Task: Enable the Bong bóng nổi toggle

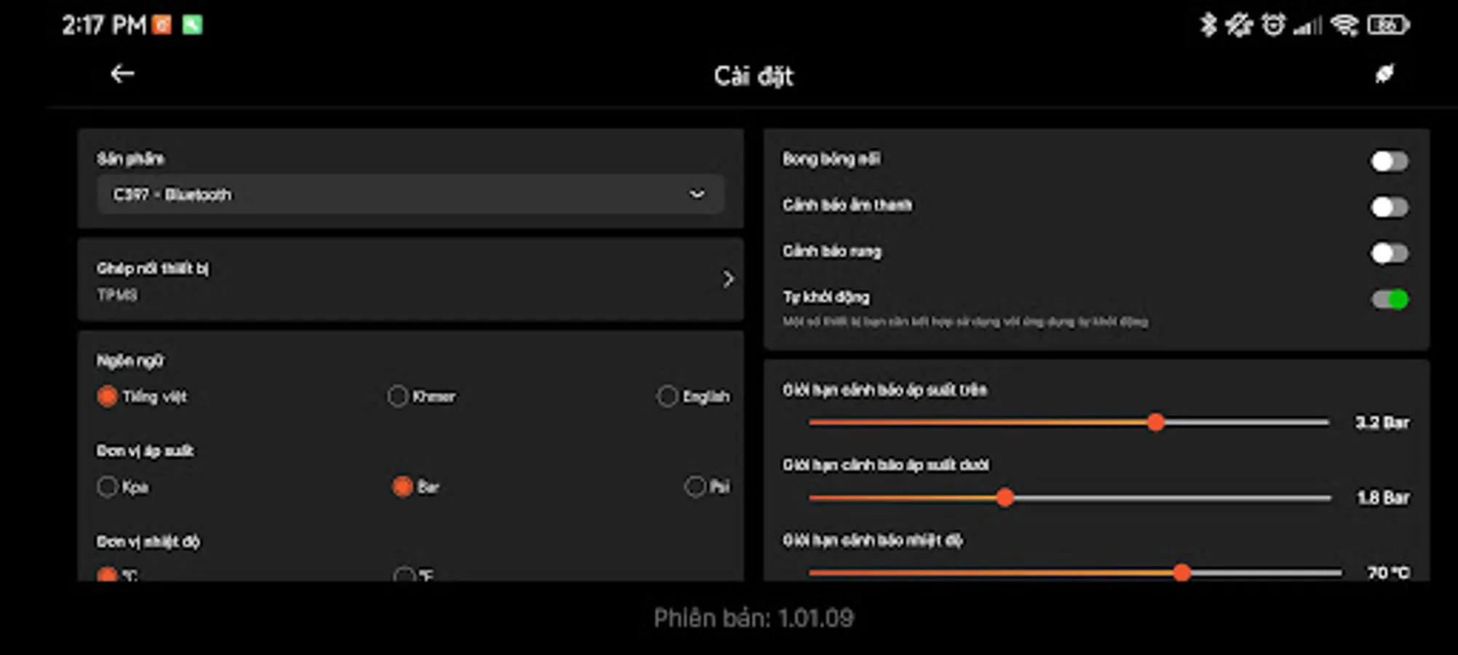Action: coord(1387,162)
